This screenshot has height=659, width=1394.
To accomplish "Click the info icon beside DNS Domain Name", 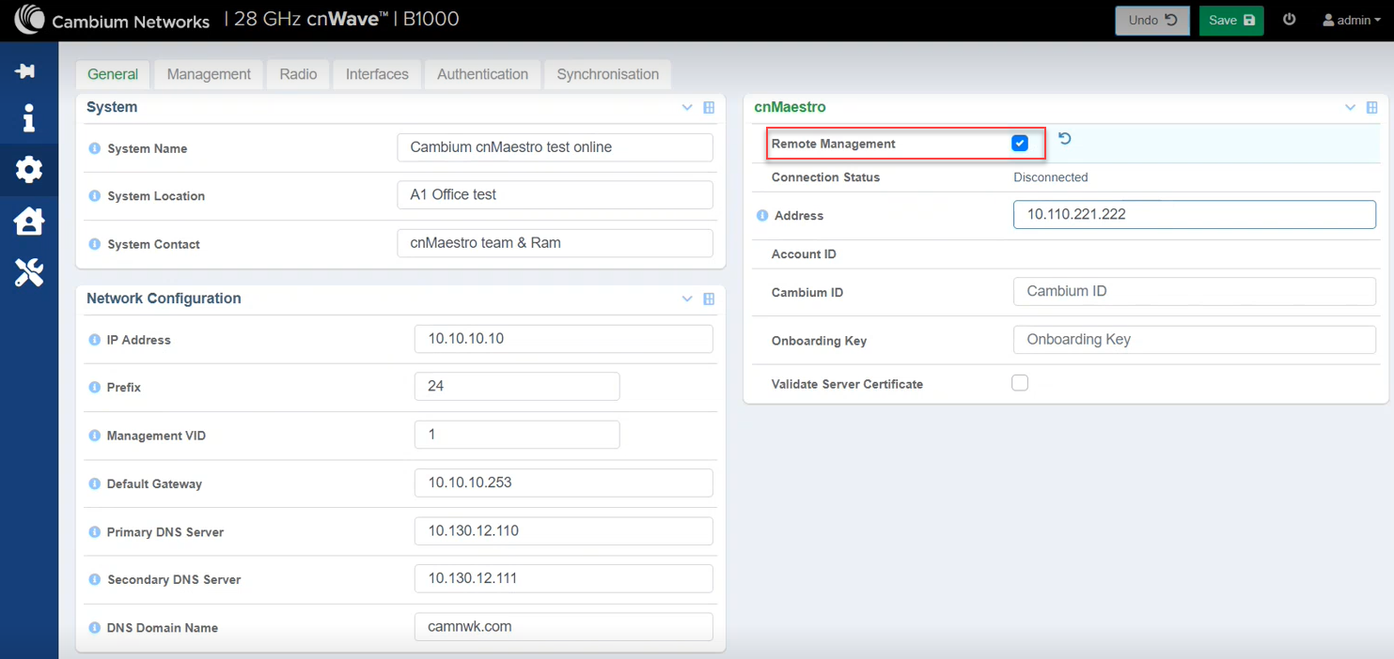I will pyautogui.click(x=94, y=627).
